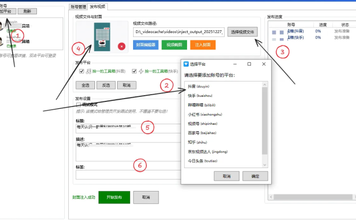The width and height of the screenshot is (356, 220).
Task: Click the kuaishou account in sidebar list
Action: (31, 42)
